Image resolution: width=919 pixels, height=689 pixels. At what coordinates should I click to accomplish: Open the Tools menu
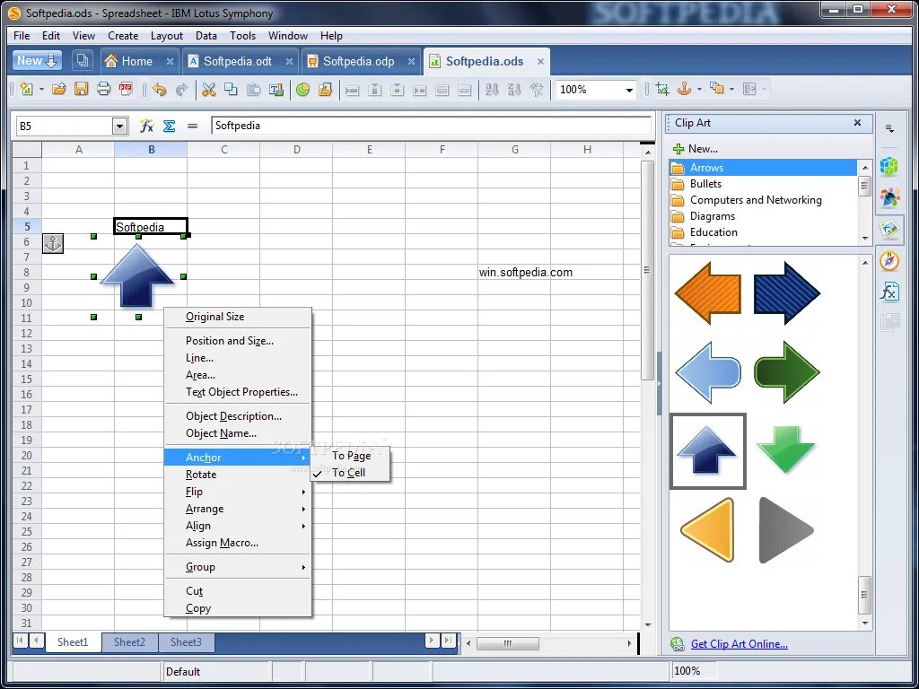click(x=242, y=36)
